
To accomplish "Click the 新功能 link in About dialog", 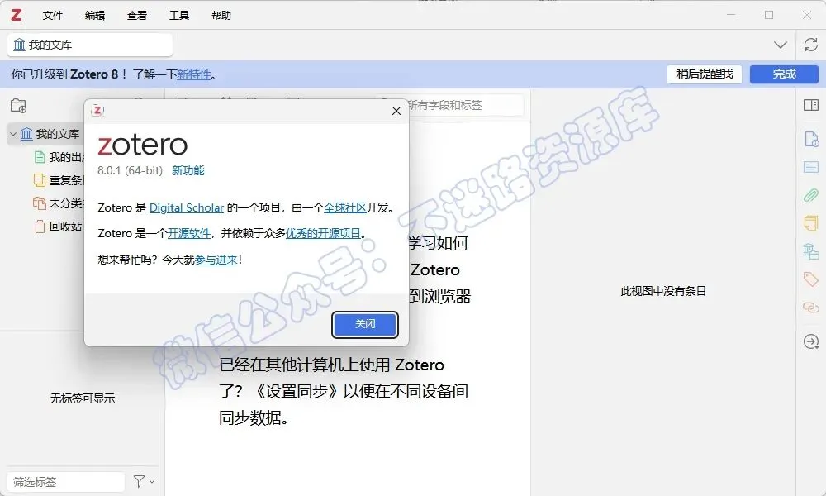I will (x=188, y=170).
